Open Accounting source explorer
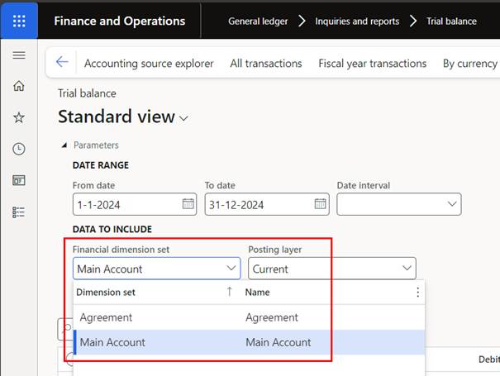This screenshot has height=376, width=500. click(149, 63)
